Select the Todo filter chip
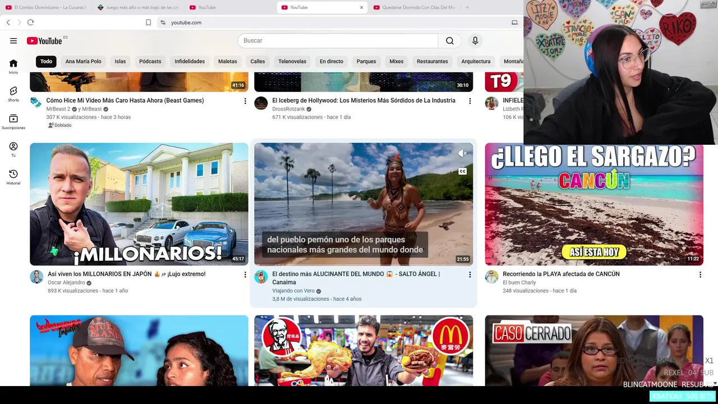This screenshot has height=404, width=718. point(46,61)
